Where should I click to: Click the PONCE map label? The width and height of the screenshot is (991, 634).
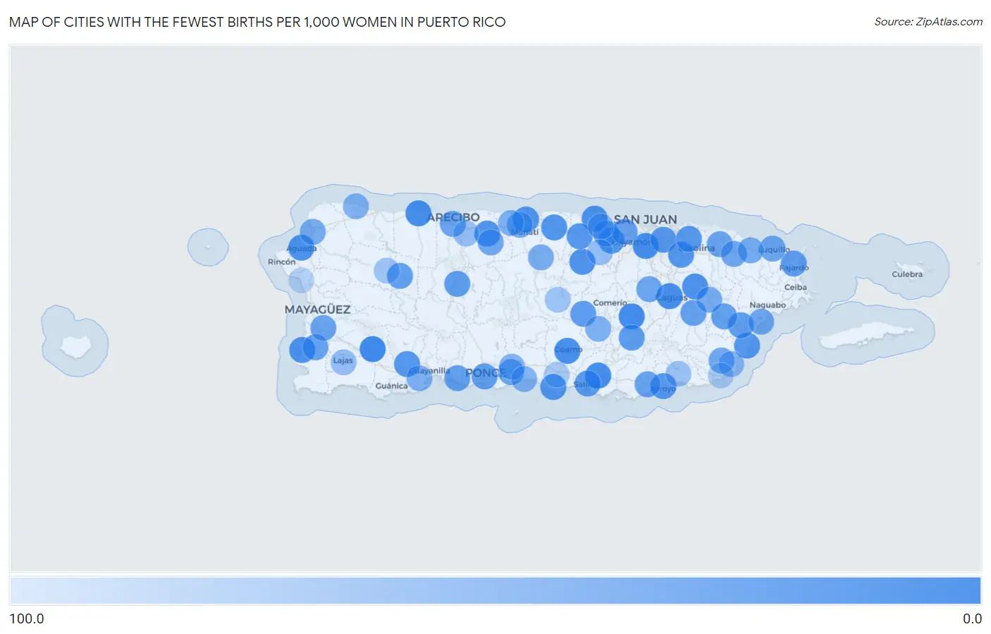tap(485, 372)
